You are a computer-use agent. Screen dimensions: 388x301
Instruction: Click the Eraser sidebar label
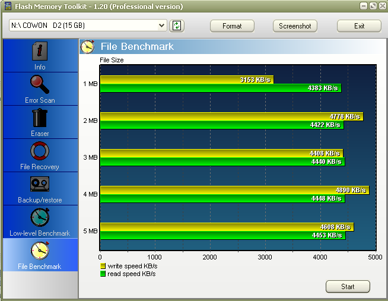40,134
